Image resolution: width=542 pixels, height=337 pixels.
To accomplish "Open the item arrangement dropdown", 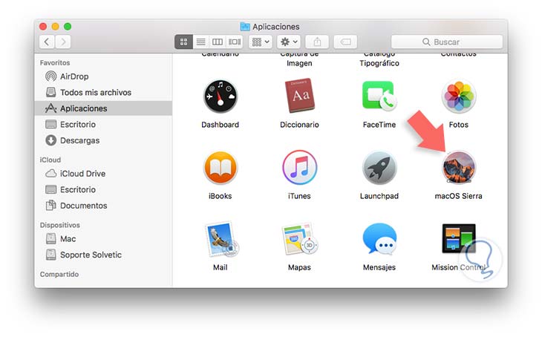I will [261, 42].
